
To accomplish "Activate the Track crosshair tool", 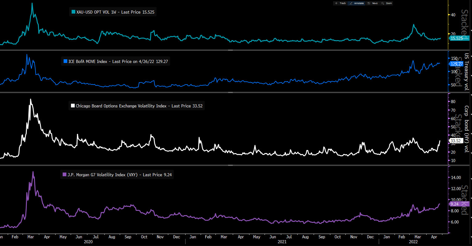I will pyautogui.click(x=341, y=3).
